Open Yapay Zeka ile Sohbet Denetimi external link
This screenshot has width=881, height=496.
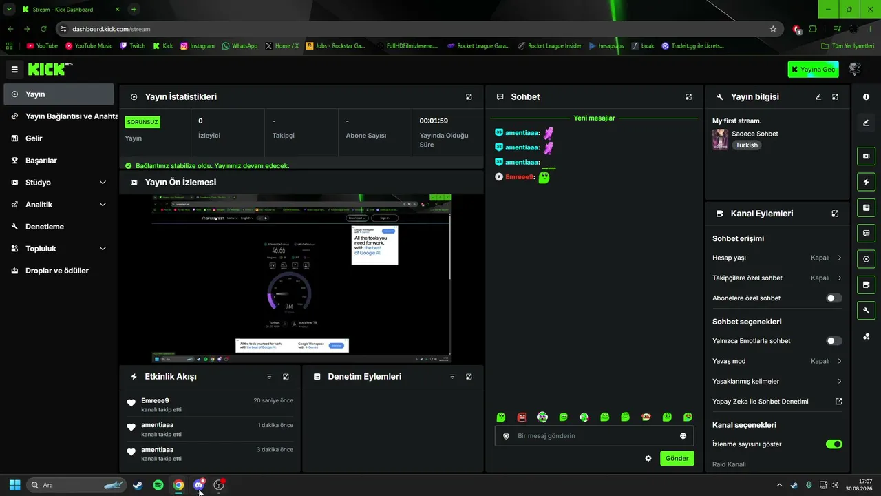pyautogui.click(x=838, y=402)
